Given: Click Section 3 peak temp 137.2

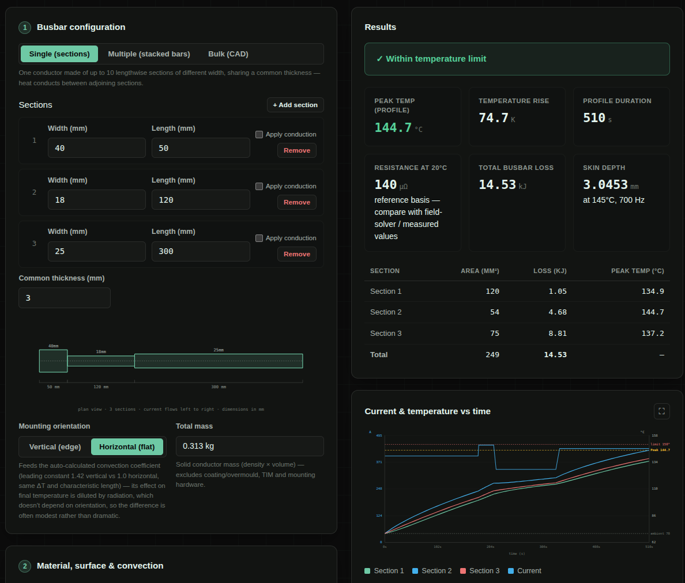Looking at the screenshot, I should click(x=653, y=334).
